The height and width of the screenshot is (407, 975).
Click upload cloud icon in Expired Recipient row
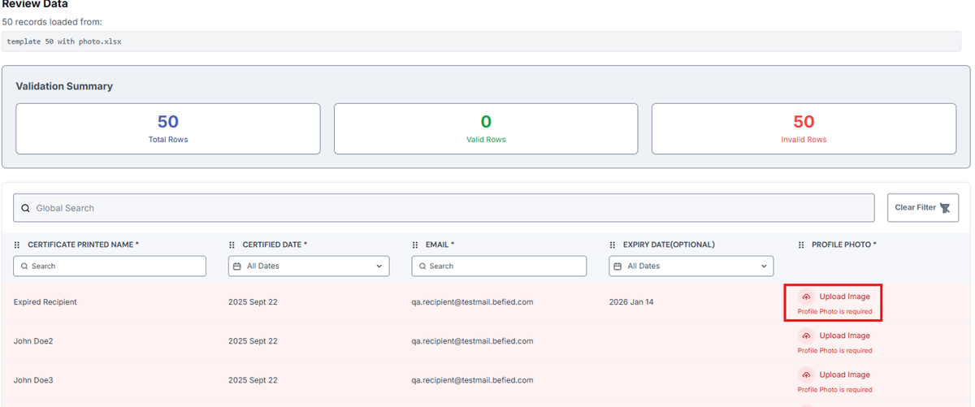[806, 297]
